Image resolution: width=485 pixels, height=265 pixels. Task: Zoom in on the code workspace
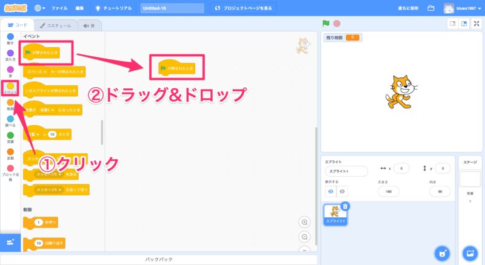304,222
